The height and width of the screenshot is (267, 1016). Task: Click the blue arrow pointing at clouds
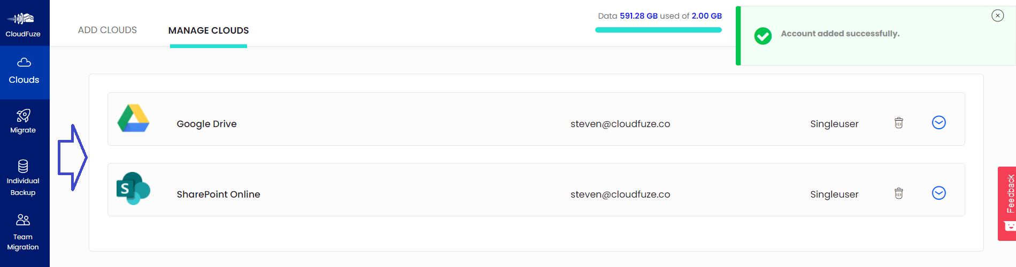[x=72, y=158]
